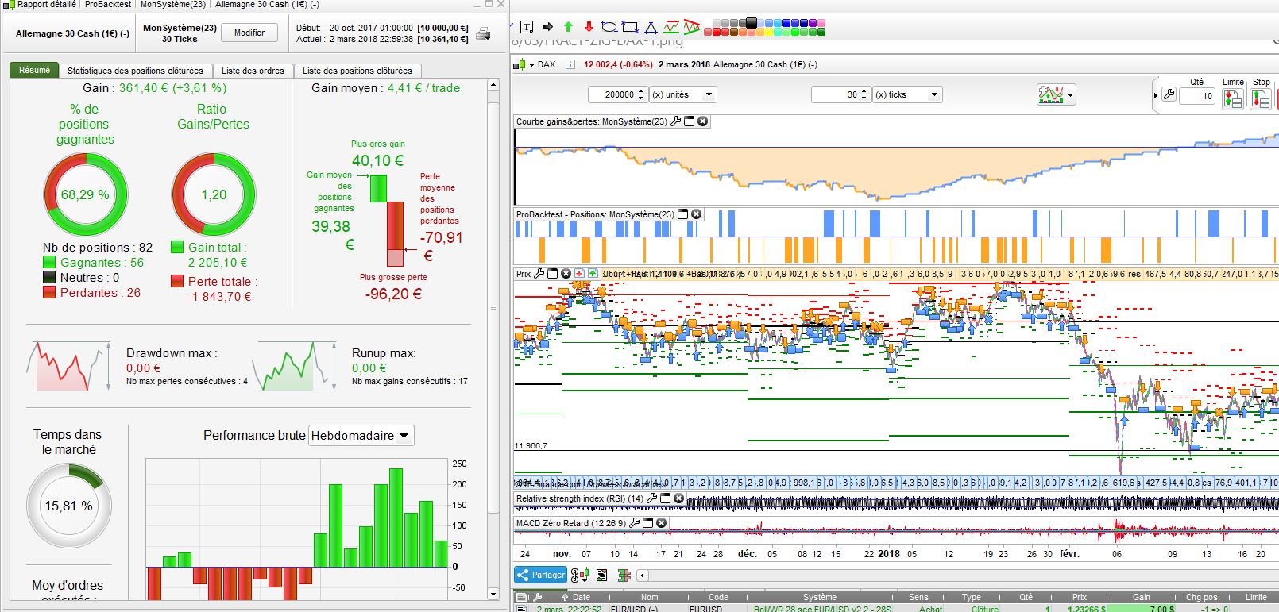Expand the (x) ticks dropdown
Viewport: 1279px width, 612px height.
pos(934,94)
